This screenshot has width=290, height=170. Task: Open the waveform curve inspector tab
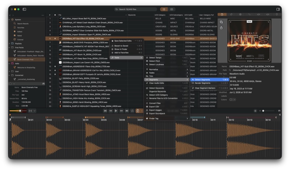[x=249, y=14]
